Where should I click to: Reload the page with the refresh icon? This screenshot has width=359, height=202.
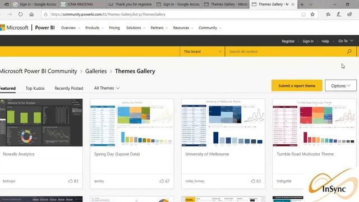[x=20, y=14]
